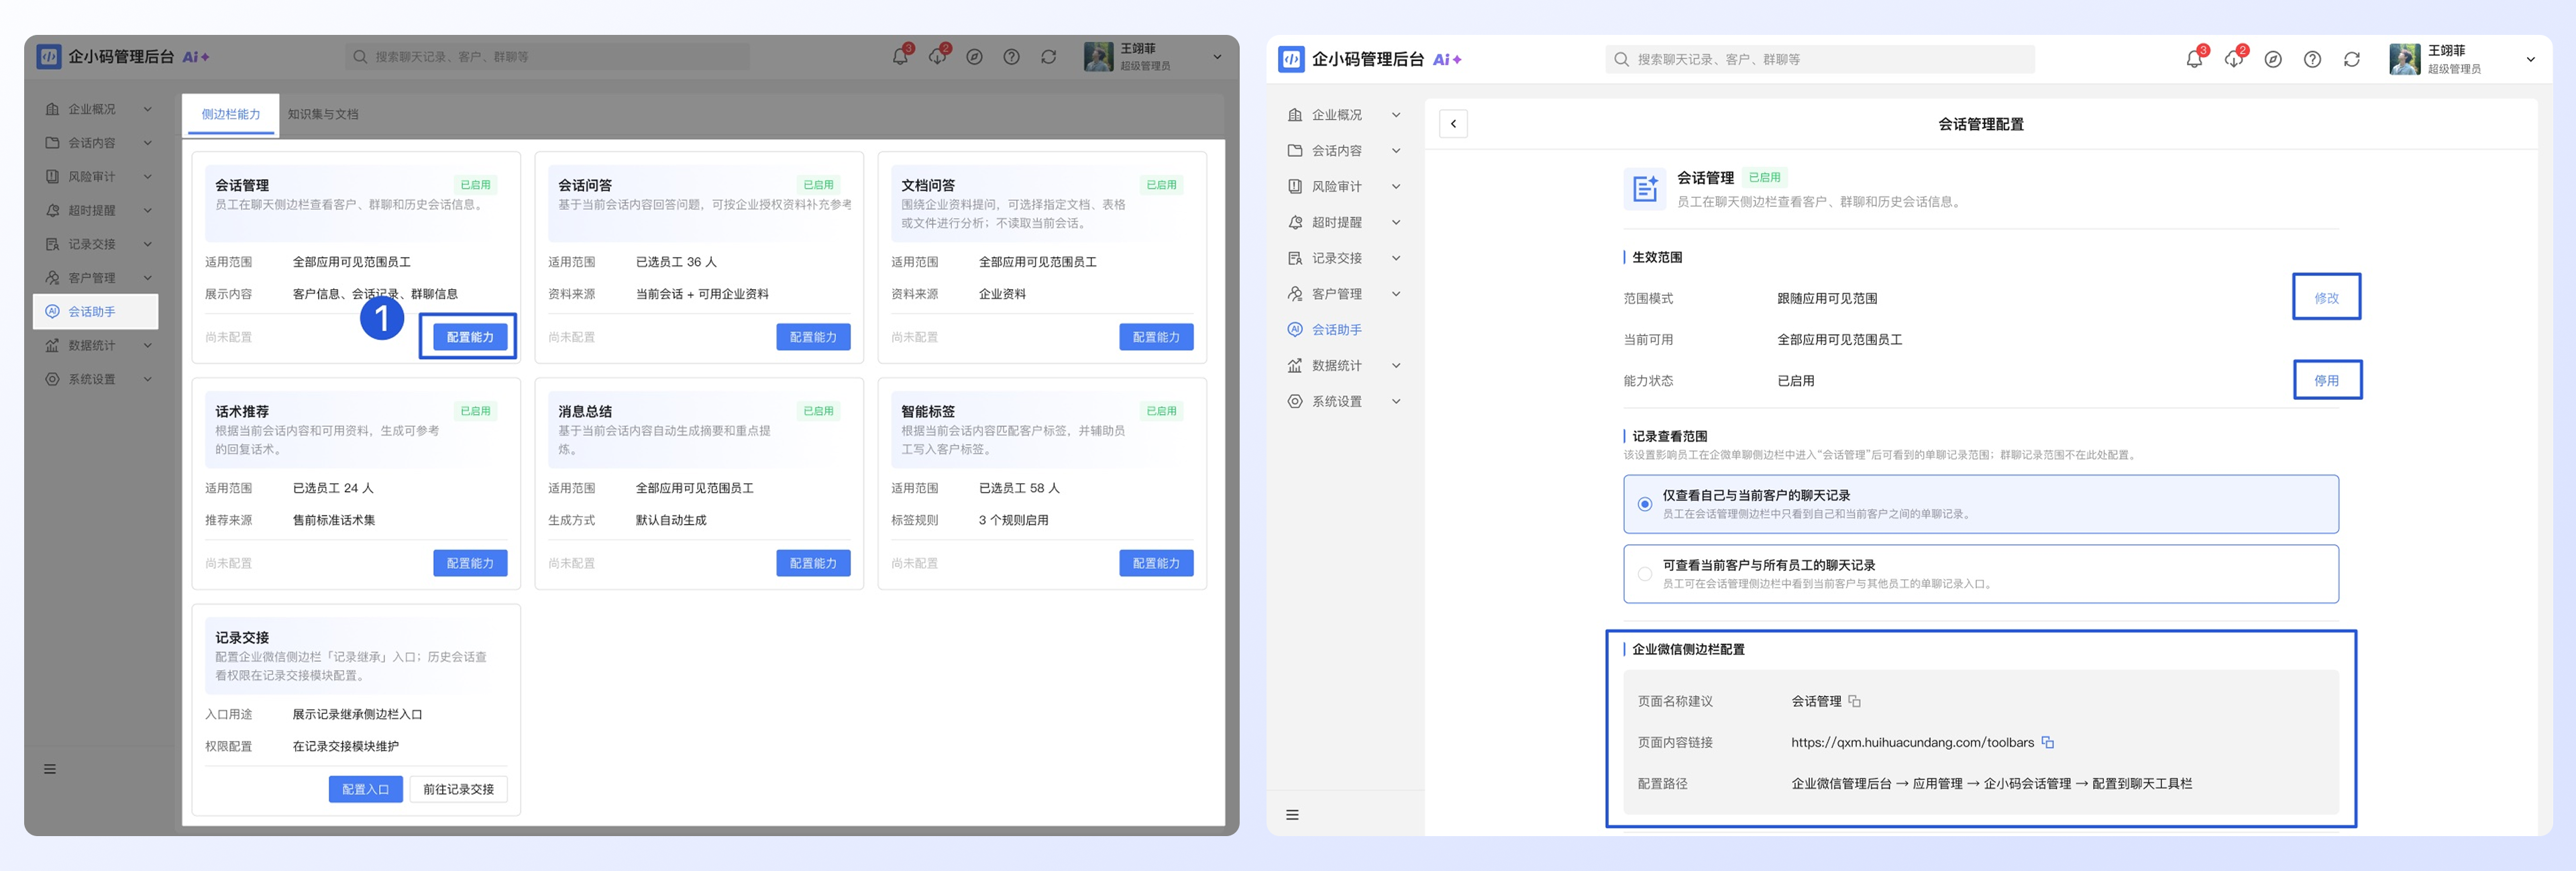Collapse sidebar via hamburger icon in right window
This screenshot has width=2576, height=871.
coord(1292,815)
